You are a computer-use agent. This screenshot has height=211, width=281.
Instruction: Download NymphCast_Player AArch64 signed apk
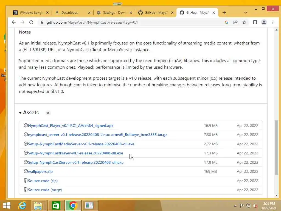(71, 126)
